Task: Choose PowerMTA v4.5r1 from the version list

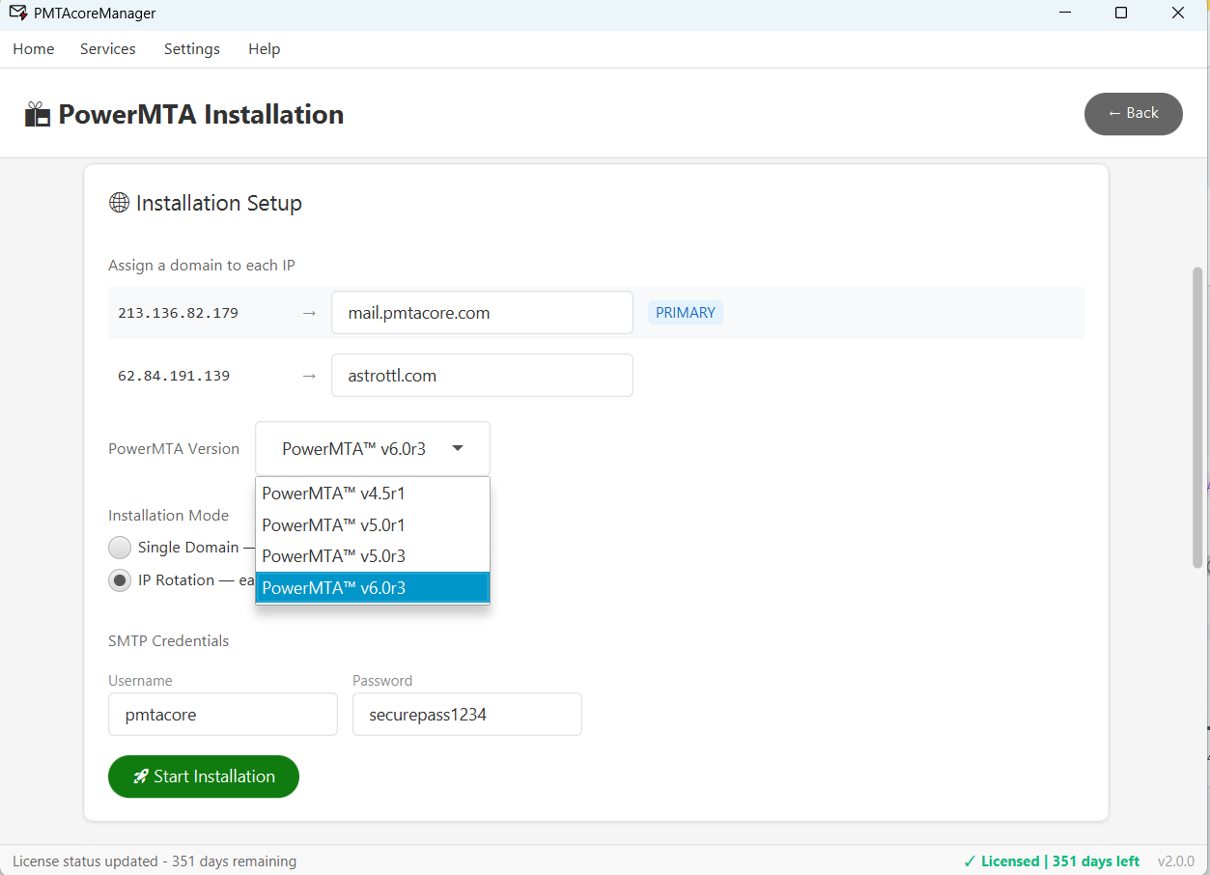Action: pos(333,493)
